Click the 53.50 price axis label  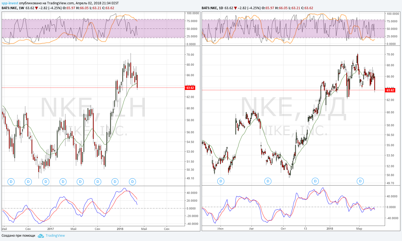390,155
